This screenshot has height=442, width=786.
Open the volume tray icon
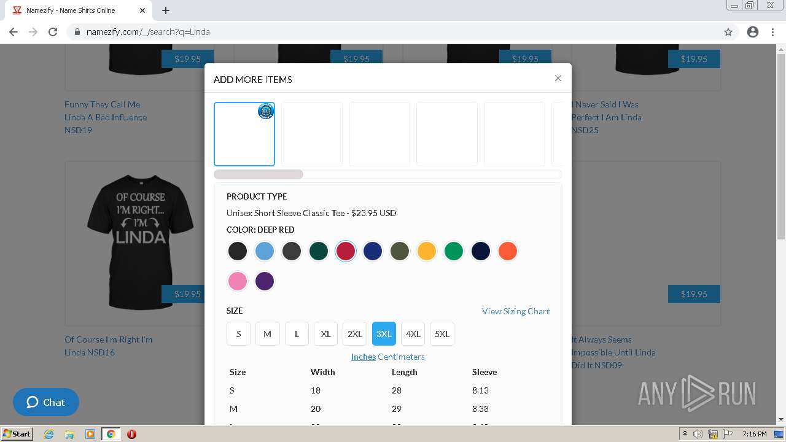[698, 434]
